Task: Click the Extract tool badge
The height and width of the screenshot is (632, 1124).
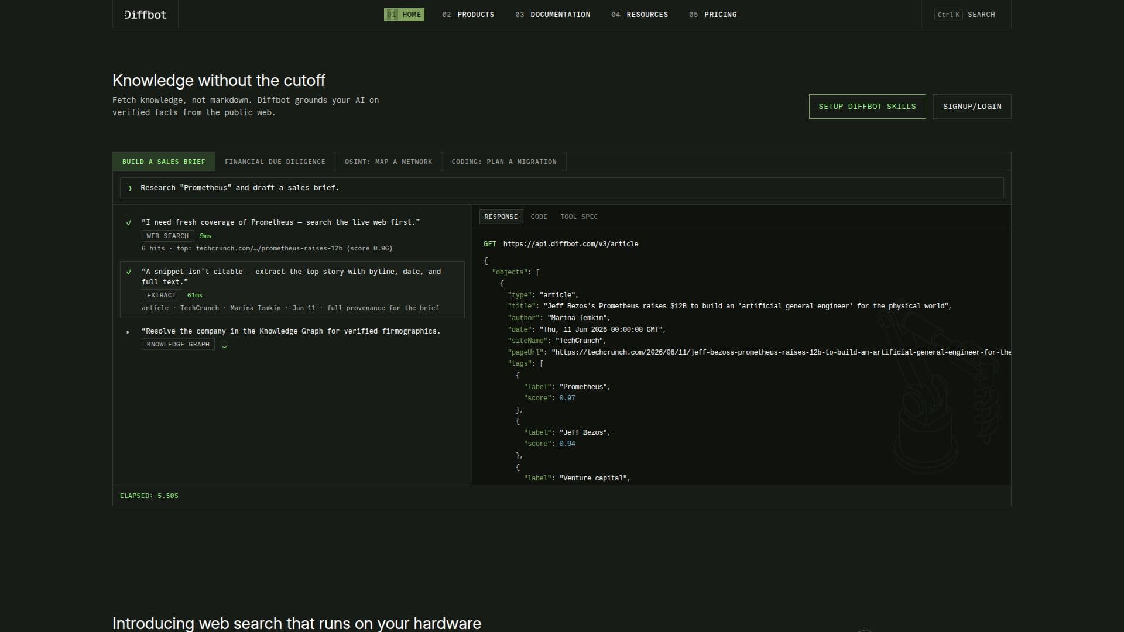Action: [x=162, y=296]
